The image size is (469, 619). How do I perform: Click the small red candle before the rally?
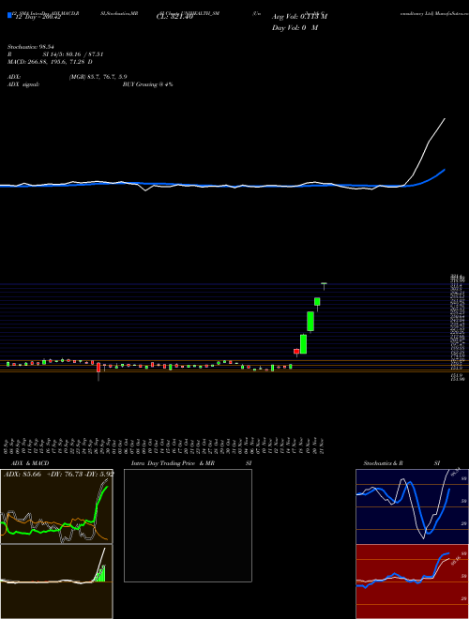(296, 351)
